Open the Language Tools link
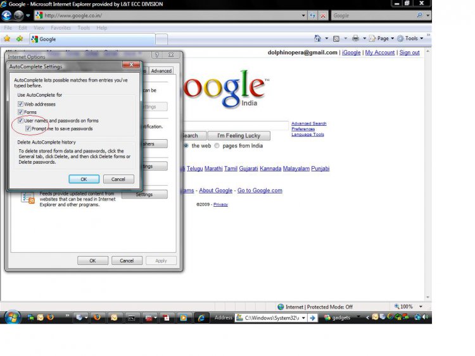This screenshot has height=356, width=475. [307, 134]
